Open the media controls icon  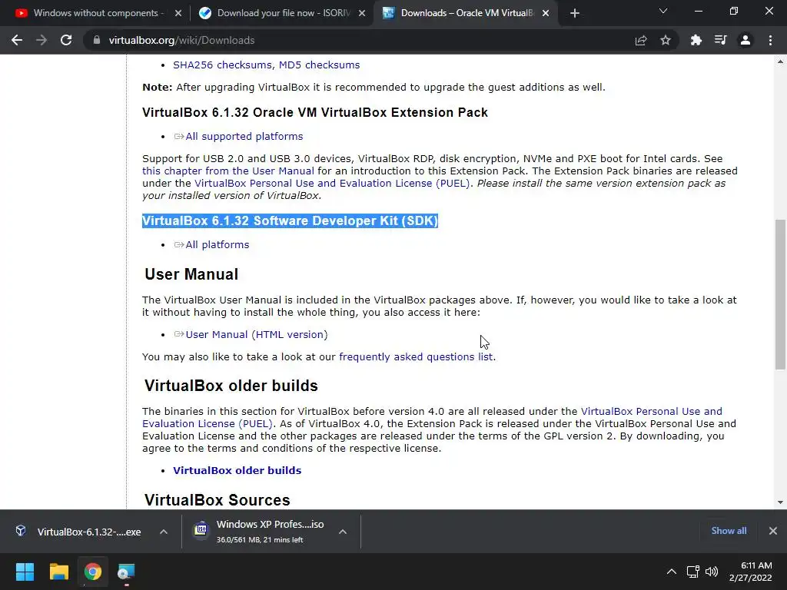coord(721,40)
